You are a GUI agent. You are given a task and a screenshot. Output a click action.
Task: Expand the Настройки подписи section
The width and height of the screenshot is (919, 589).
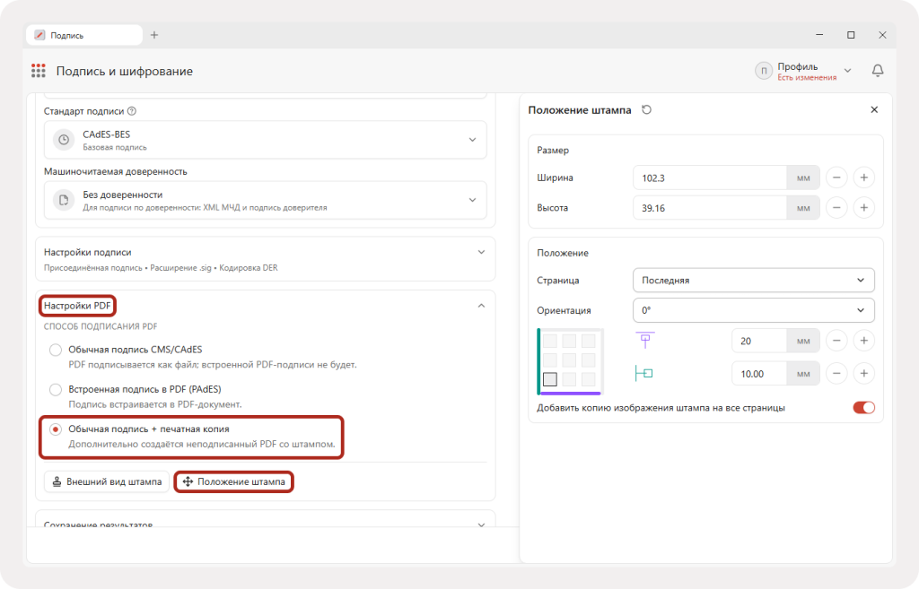click(x=481, y=252)
